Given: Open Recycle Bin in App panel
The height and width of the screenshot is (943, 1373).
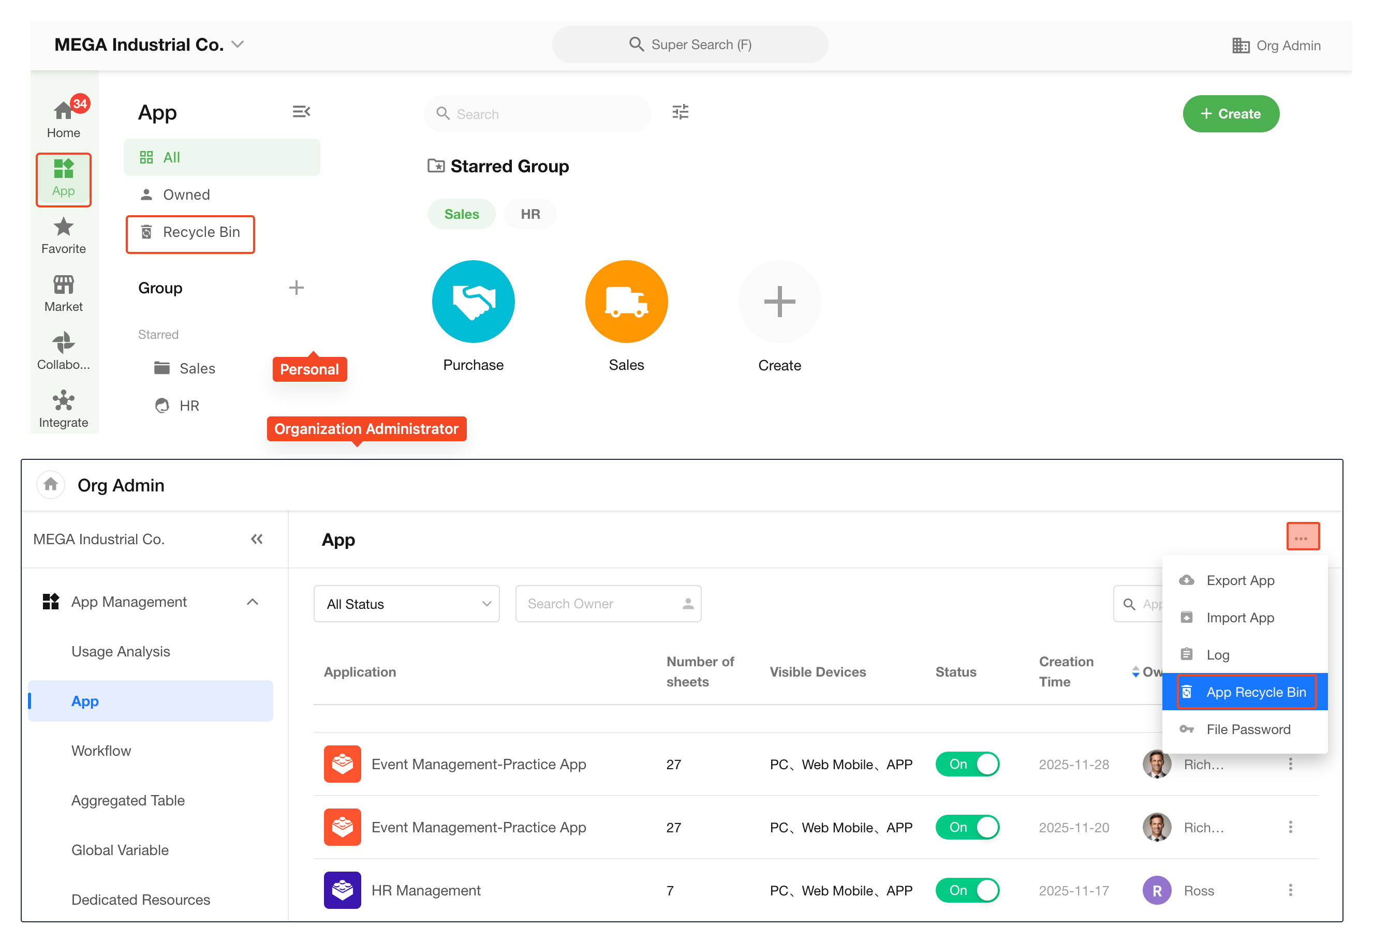Looking at the screenshot, I should 190,232.
